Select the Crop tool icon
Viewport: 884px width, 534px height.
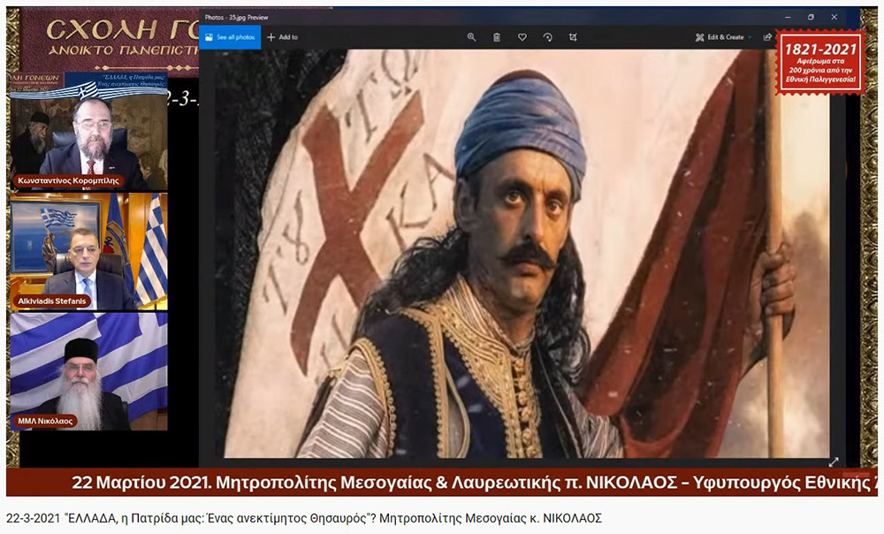click(573, 37)
